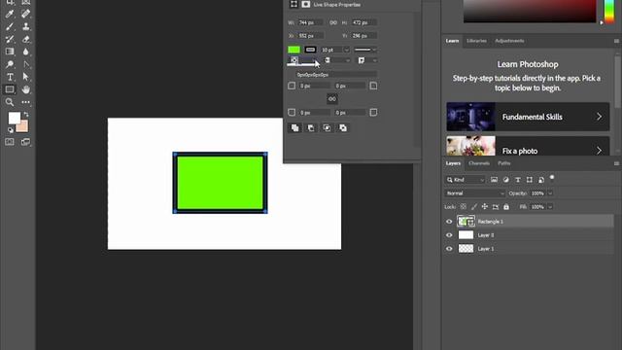Image resolution: width=622 pixels, height=350 pixels.
Task: Toggle lock position
Action: [485, 207]
